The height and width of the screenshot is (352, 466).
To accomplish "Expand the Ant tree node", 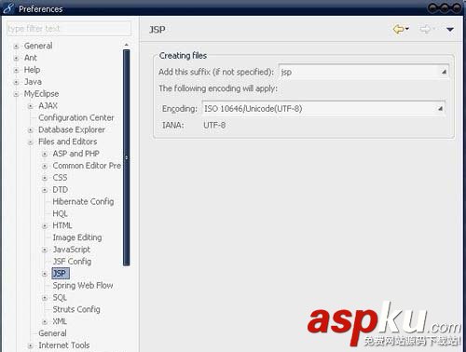I will [16, 58].
